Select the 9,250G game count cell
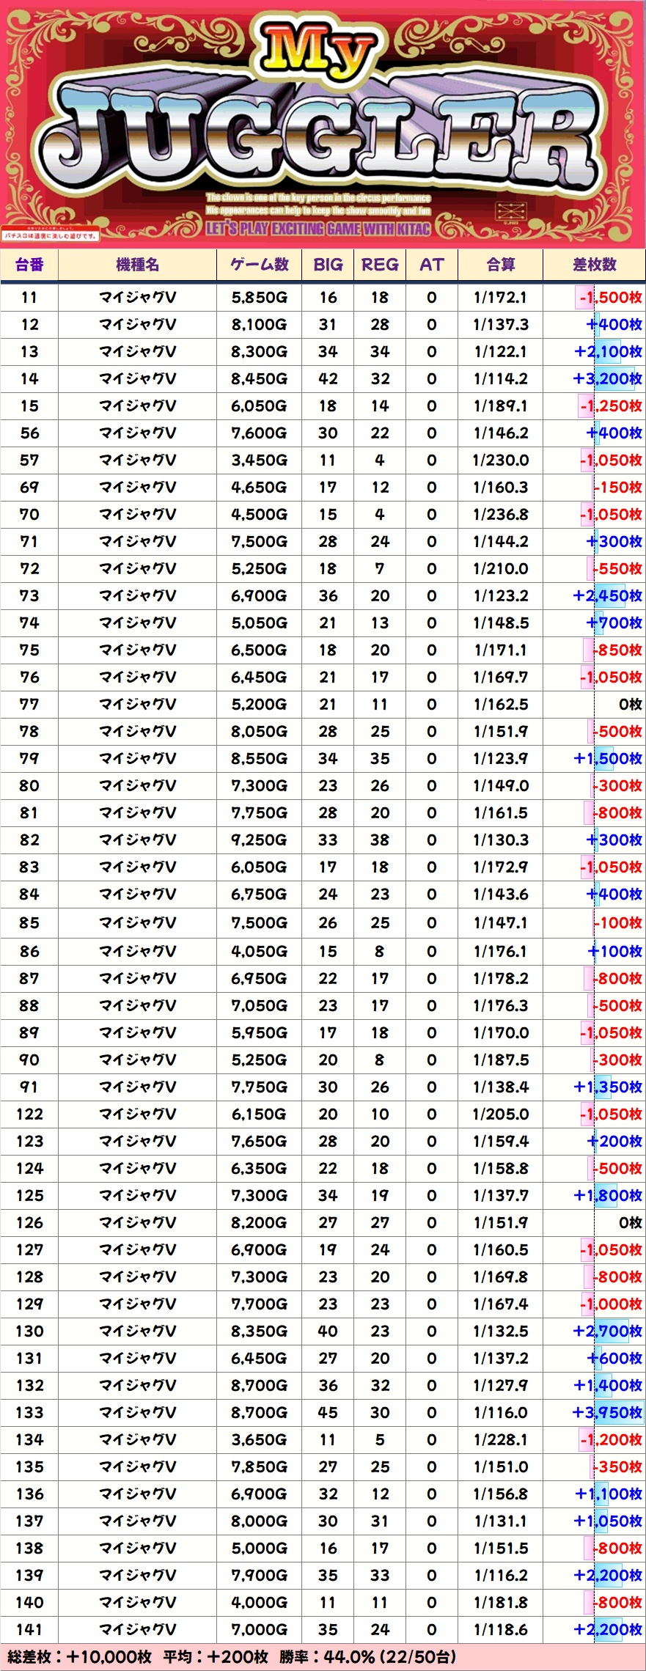The width and height of the screenshot is (646, 1671). pyautogui.click(x=259, y=840)
